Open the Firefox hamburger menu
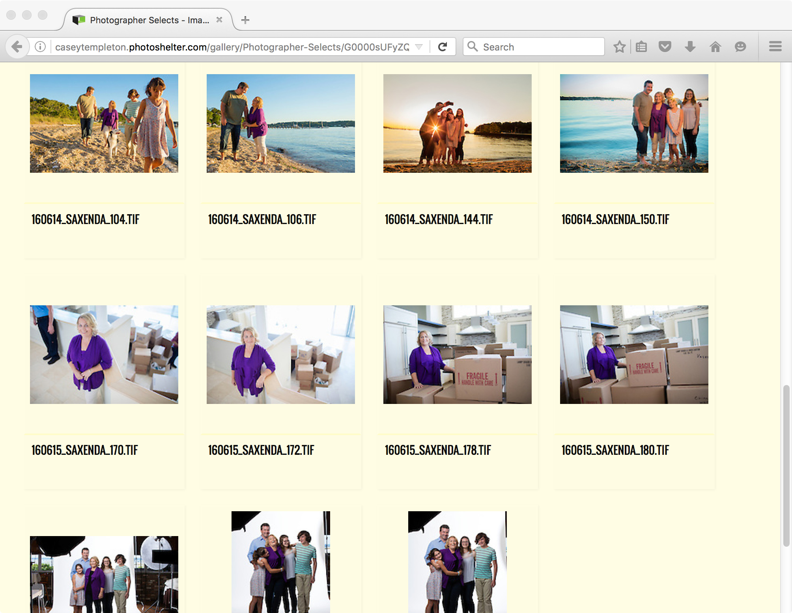Viewport: 792px width, 613px height. point(774,46)
